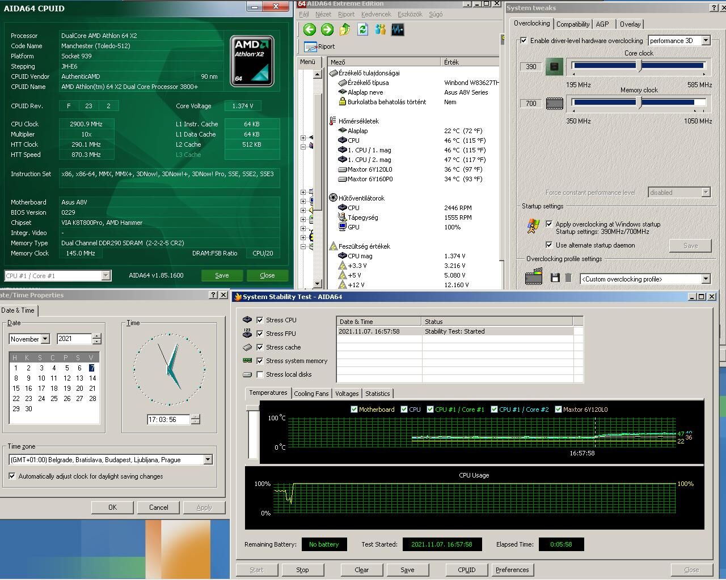Switch to the Statistics tab
The image size is (726, 580).
point(378,394)
